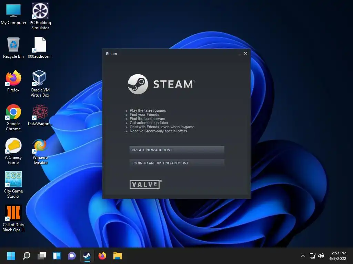Minimize the Steam window
353x264 pixels.
tap(240, 54)
